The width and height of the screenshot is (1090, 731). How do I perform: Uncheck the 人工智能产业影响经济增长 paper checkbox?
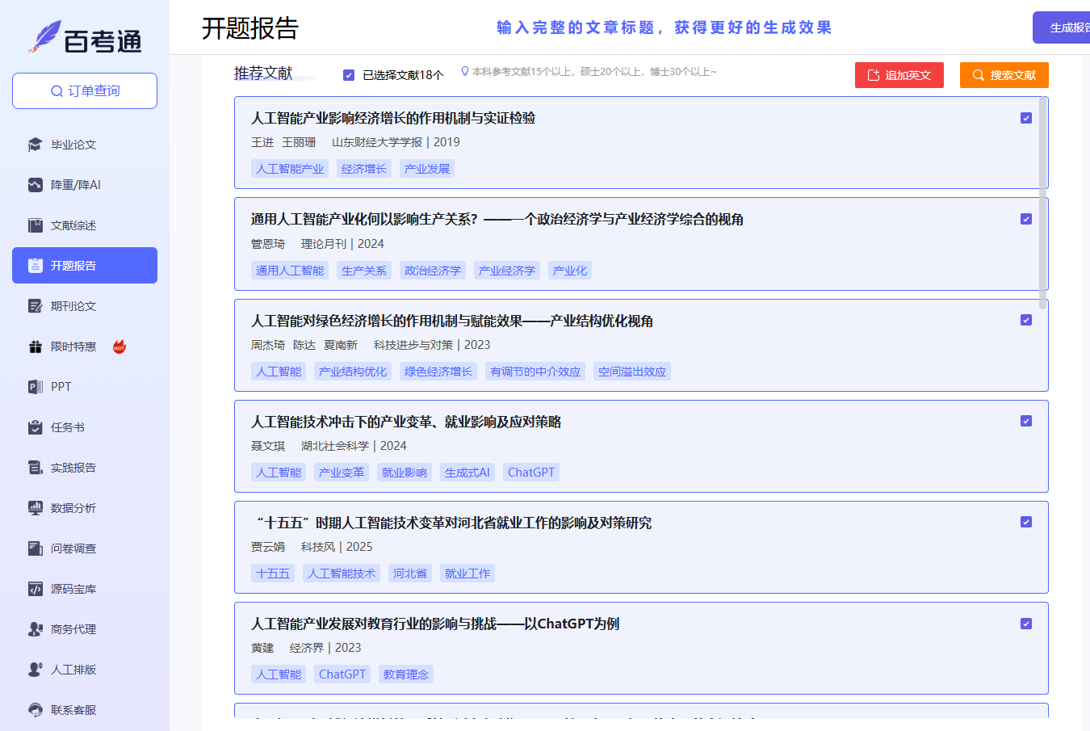[1025, 118]
